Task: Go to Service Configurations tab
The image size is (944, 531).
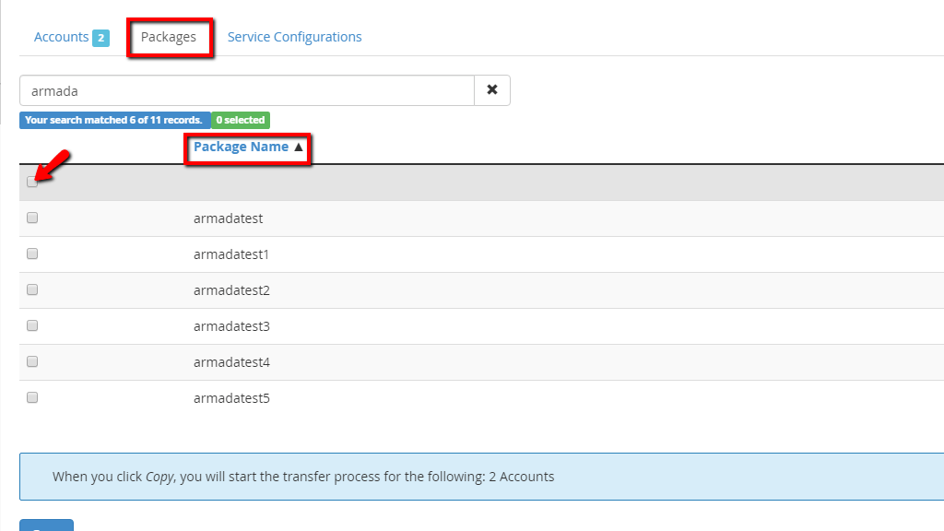Action: click(x=294, y=37)
